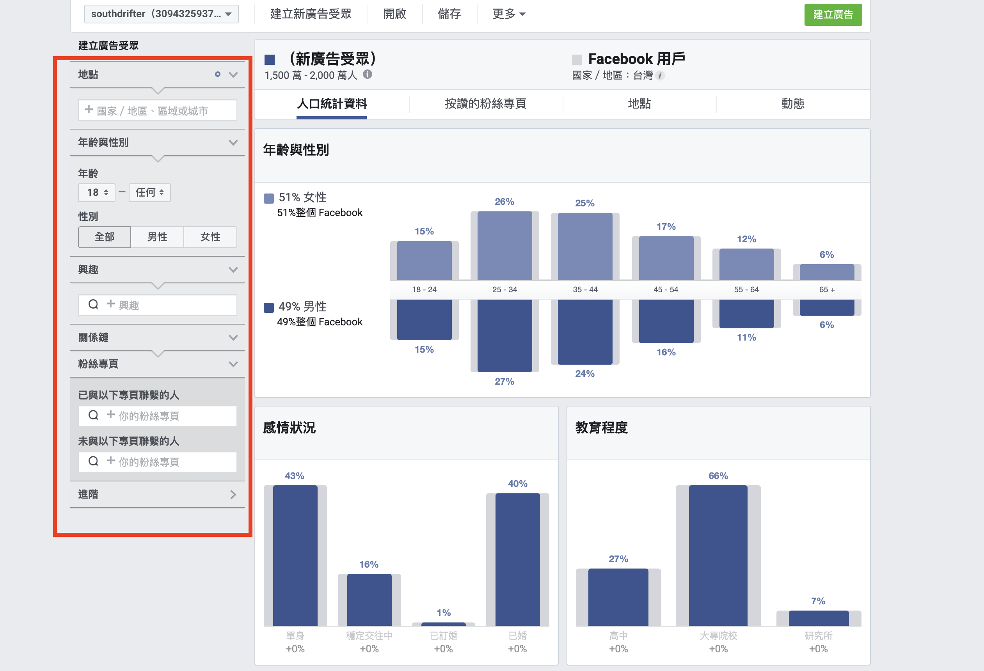The image size is (984, 671).
Task: Click the search icon in 興趣 field
Action: (93, 304)
